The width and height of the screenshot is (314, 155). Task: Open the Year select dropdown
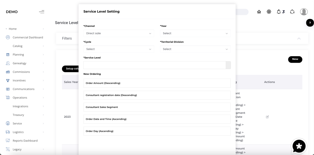coord(195,33)
